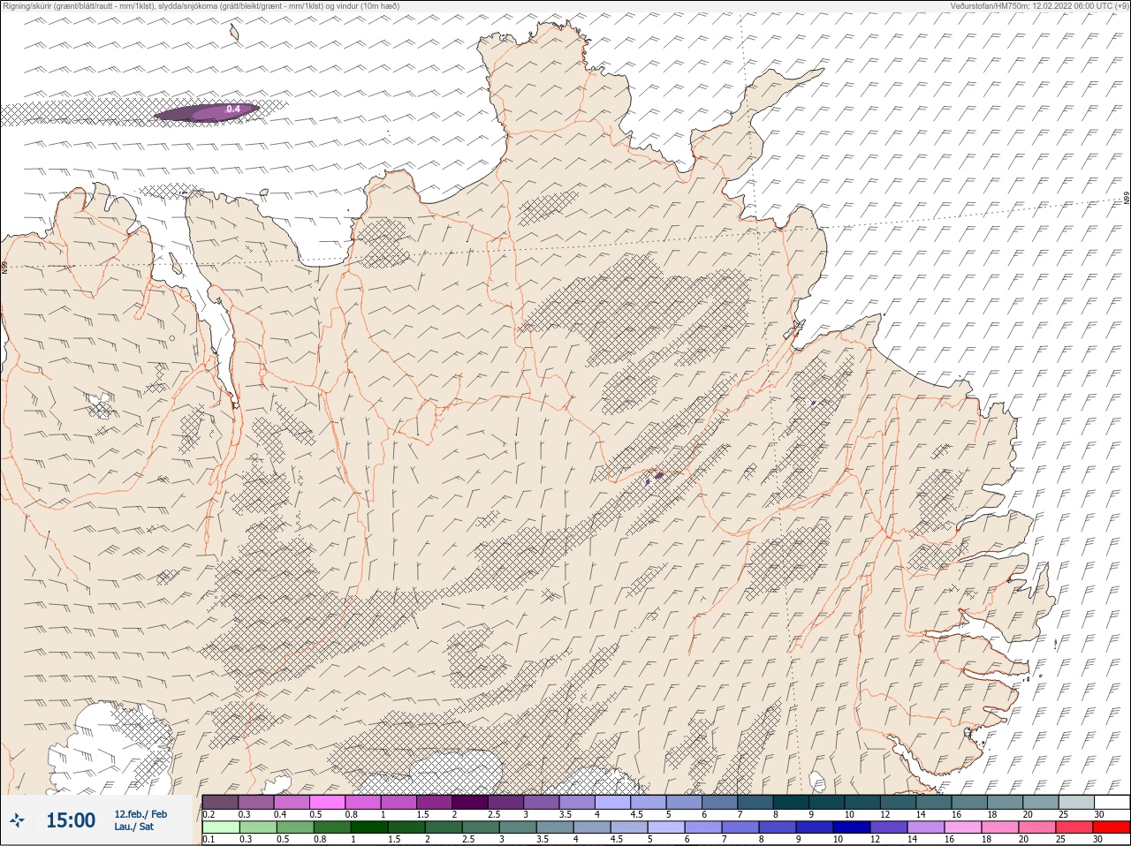The width and height of the screenshot is (1131, 846).
Task: Click the N99 label on left edge
Action: pos(4,266)
